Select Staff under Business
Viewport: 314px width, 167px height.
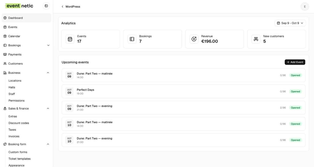[x=12, y=94]
